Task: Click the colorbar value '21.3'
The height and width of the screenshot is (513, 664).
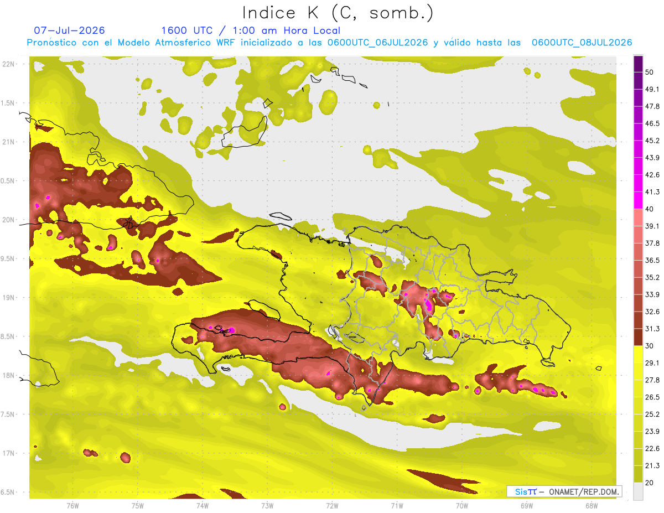Action: coord(652,466)
